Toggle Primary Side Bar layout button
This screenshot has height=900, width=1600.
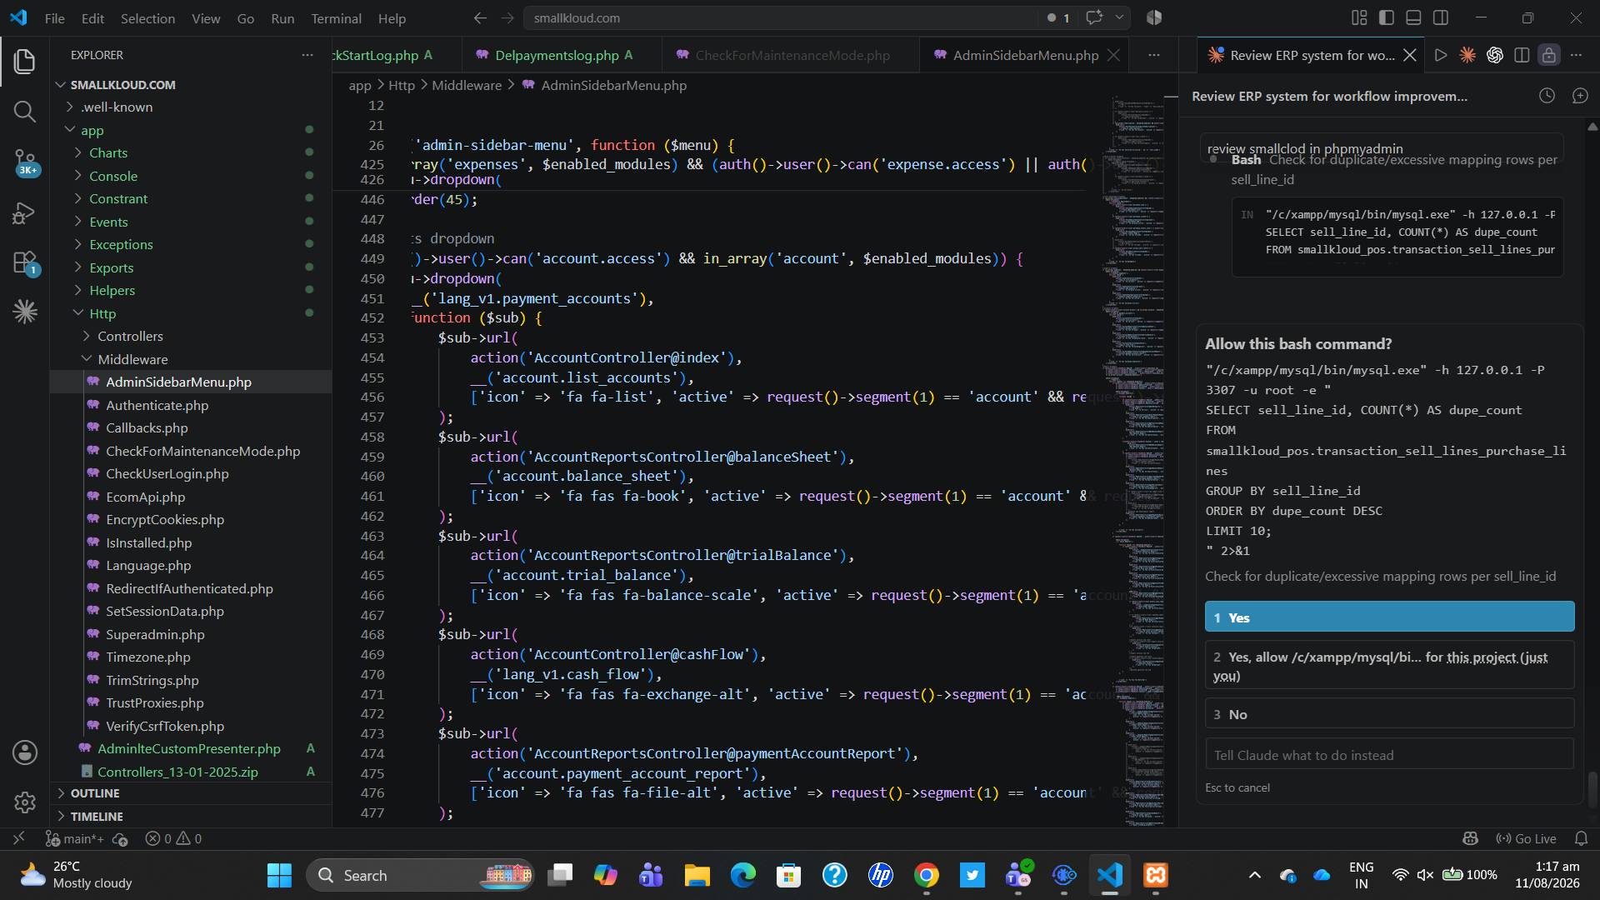[1387, 17]
